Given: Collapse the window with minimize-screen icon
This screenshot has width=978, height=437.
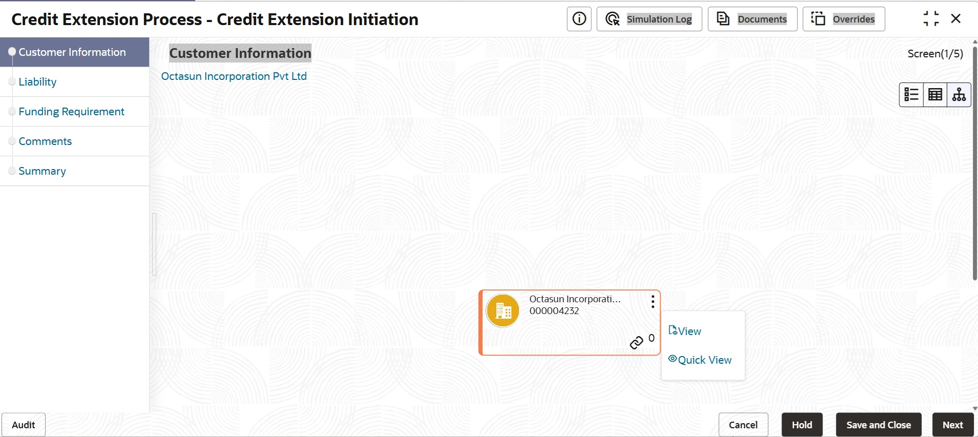Looking at the screenshot, I should tap(931, 19).
